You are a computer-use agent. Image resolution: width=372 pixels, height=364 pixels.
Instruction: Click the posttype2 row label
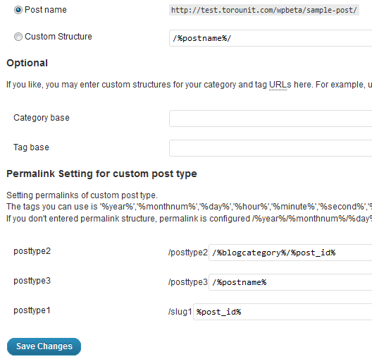coord(32,251)
